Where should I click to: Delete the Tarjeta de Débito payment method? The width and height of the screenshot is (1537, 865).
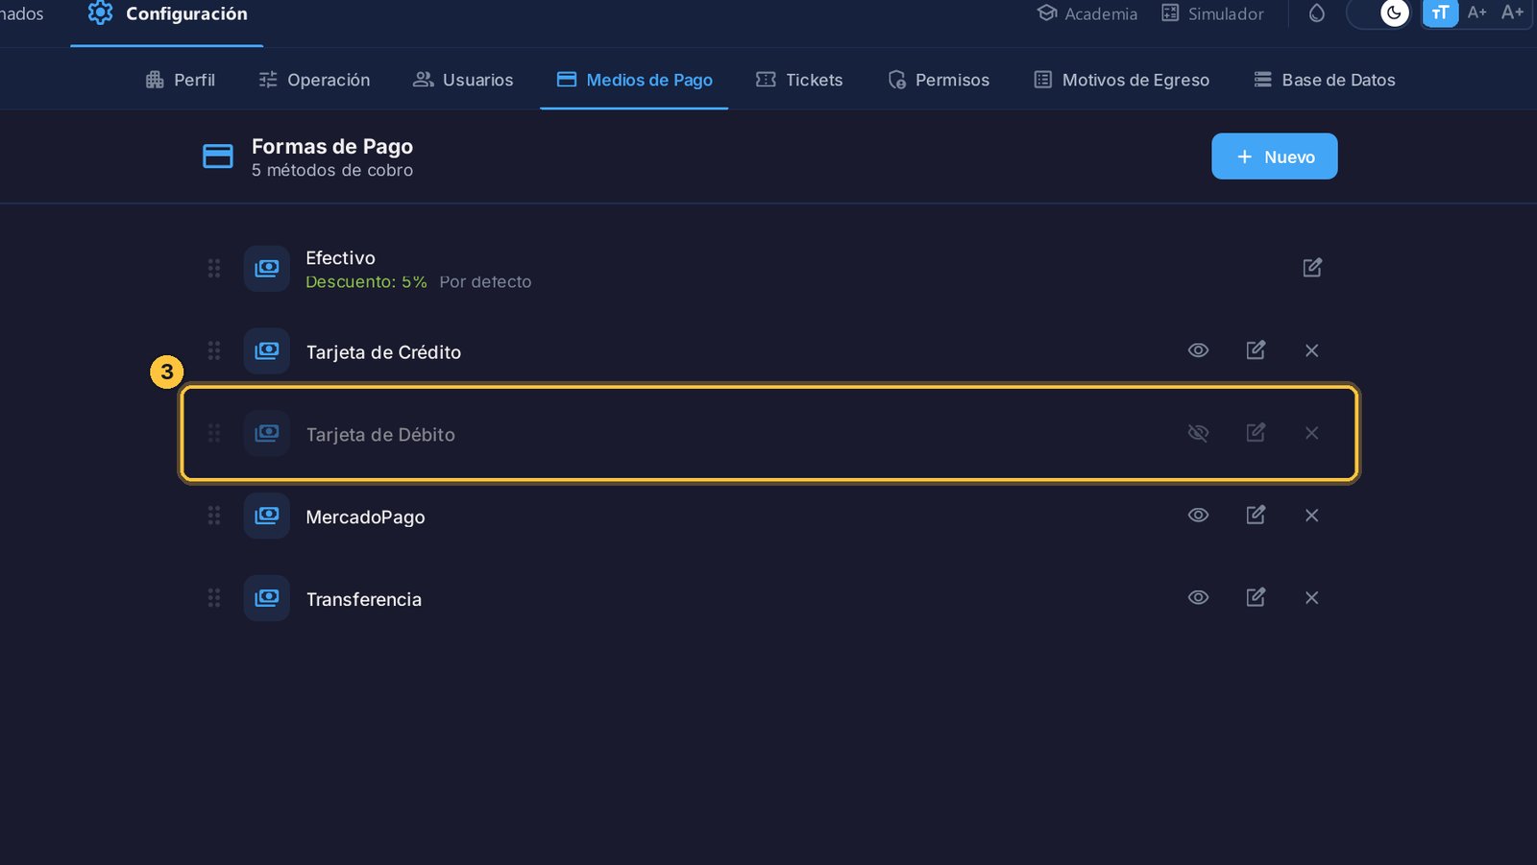(1312, 433)
